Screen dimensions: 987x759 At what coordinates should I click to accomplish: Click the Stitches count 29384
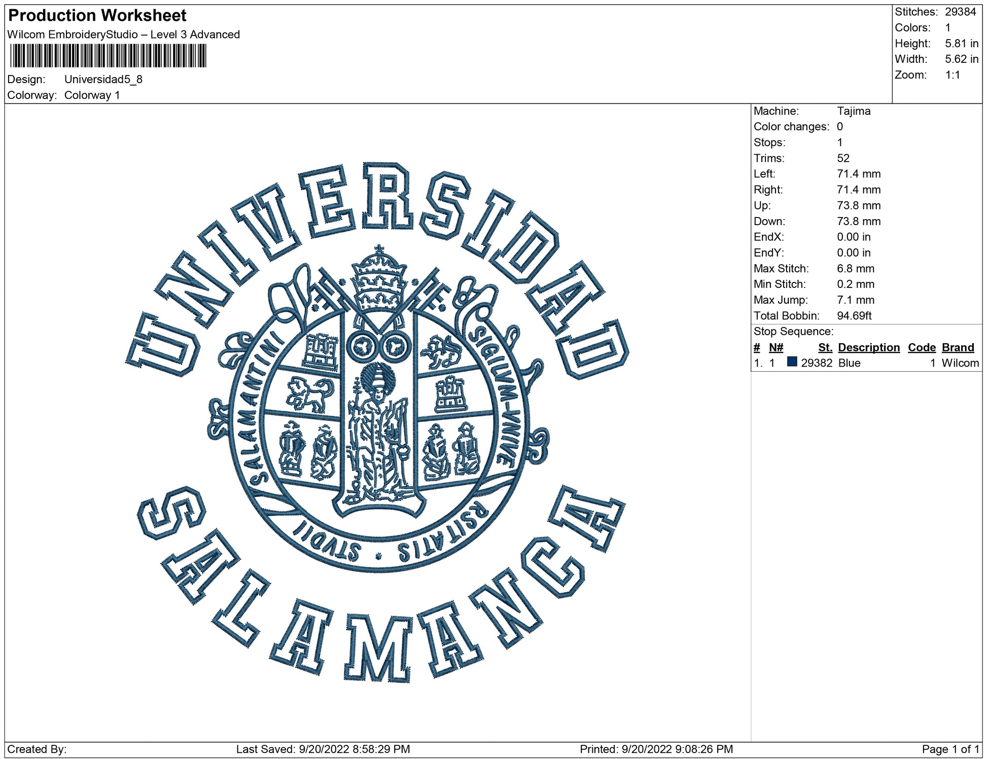960,12
